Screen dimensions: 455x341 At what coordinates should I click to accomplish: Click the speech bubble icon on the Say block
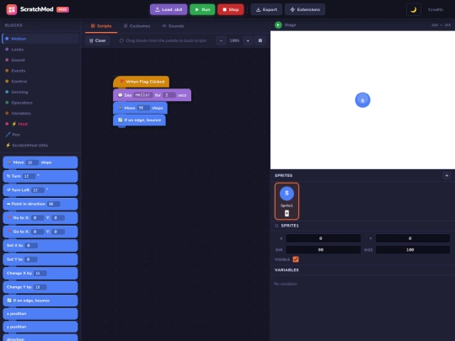[120, 95]
